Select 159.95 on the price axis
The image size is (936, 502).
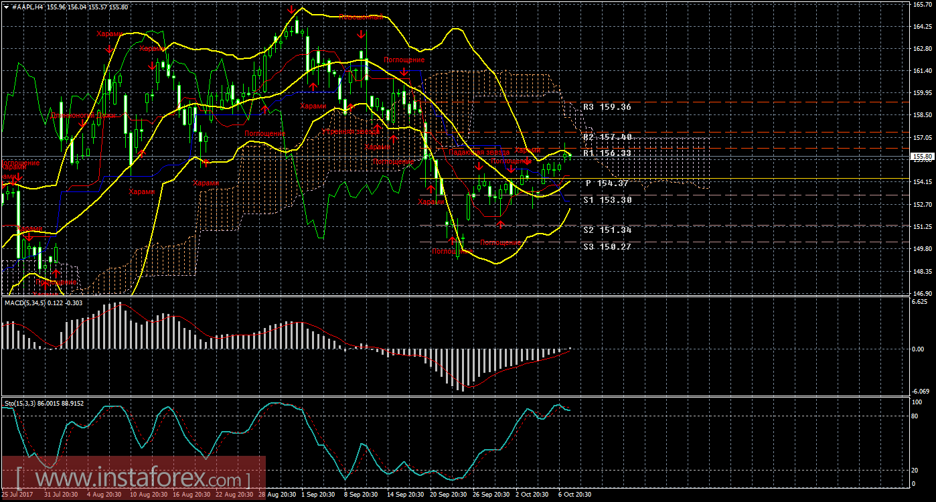tap(923, 93)
